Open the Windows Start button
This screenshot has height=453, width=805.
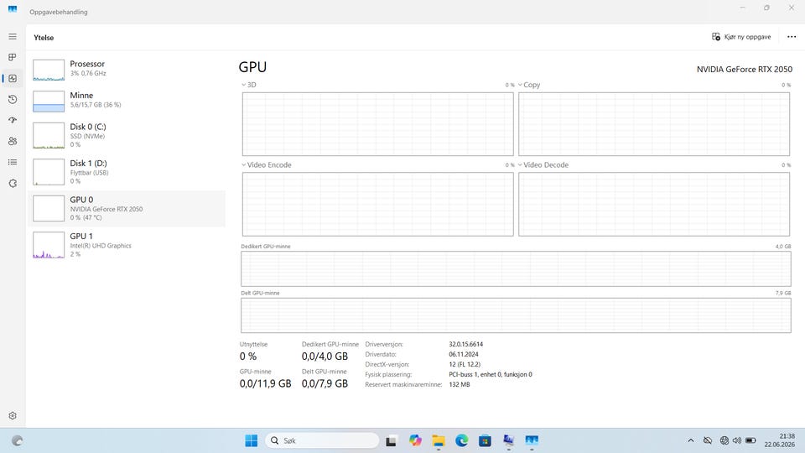[x=251, y=440]
